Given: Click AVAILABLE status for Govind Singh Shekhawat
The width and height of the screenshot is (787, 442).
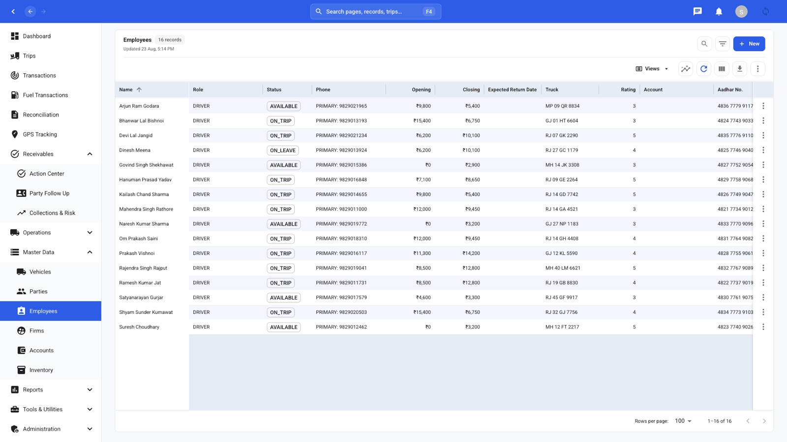Looking at the screenshot, I should (284, 165).
